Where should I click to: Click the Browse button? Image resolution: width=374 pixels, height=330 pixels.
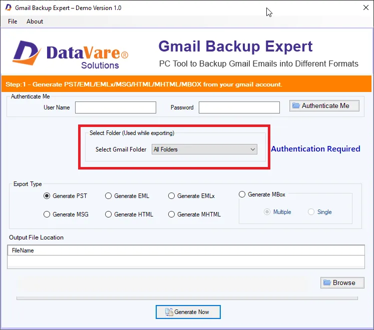(342, 282)
